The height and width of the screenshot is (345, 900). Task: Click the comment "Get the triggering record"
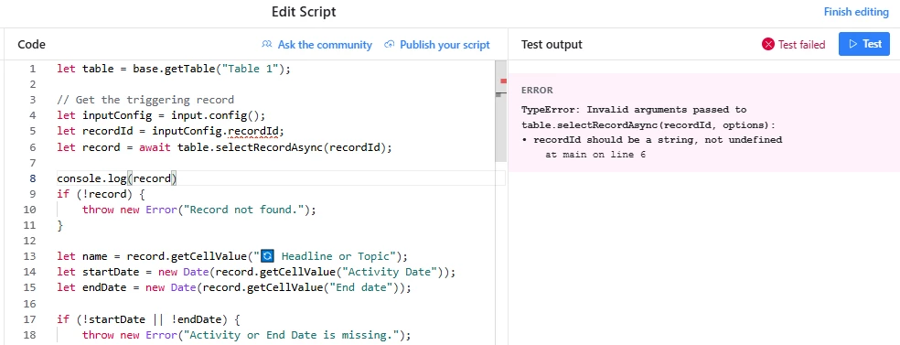click(x=145, y=100)
